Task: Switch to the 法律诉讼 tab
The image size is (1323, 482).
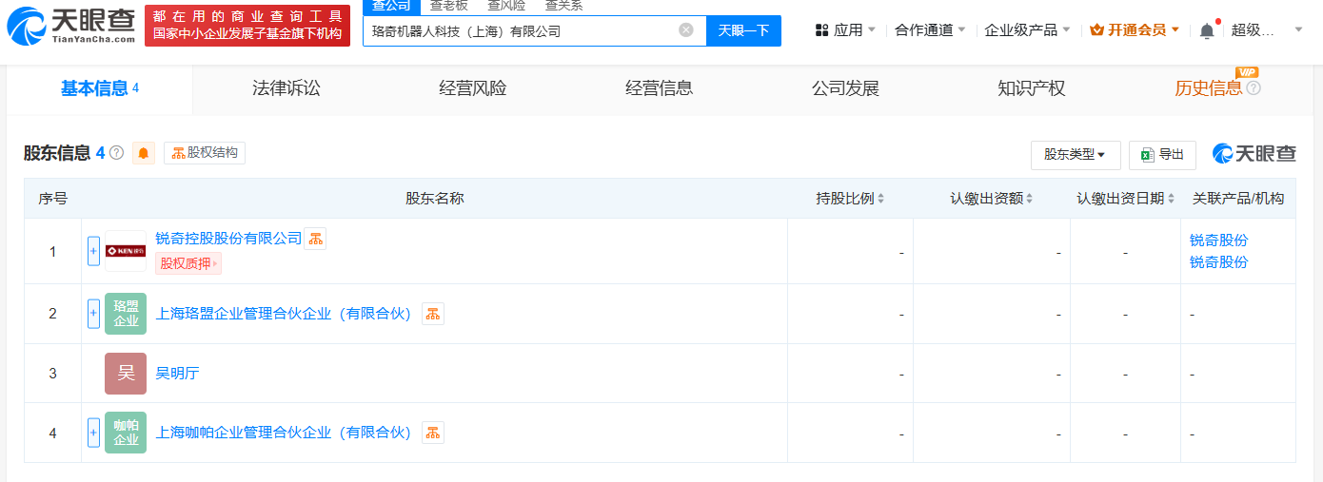Action: [x=286, y=88]
